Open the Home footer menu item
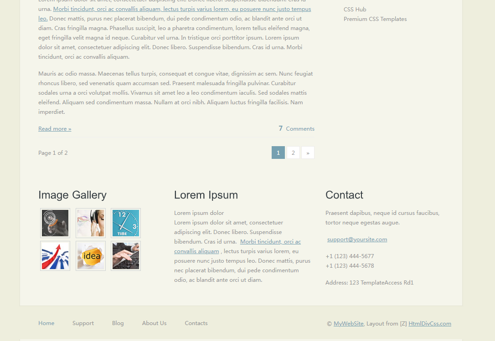 pyautogui.click(x=46, y=323)
